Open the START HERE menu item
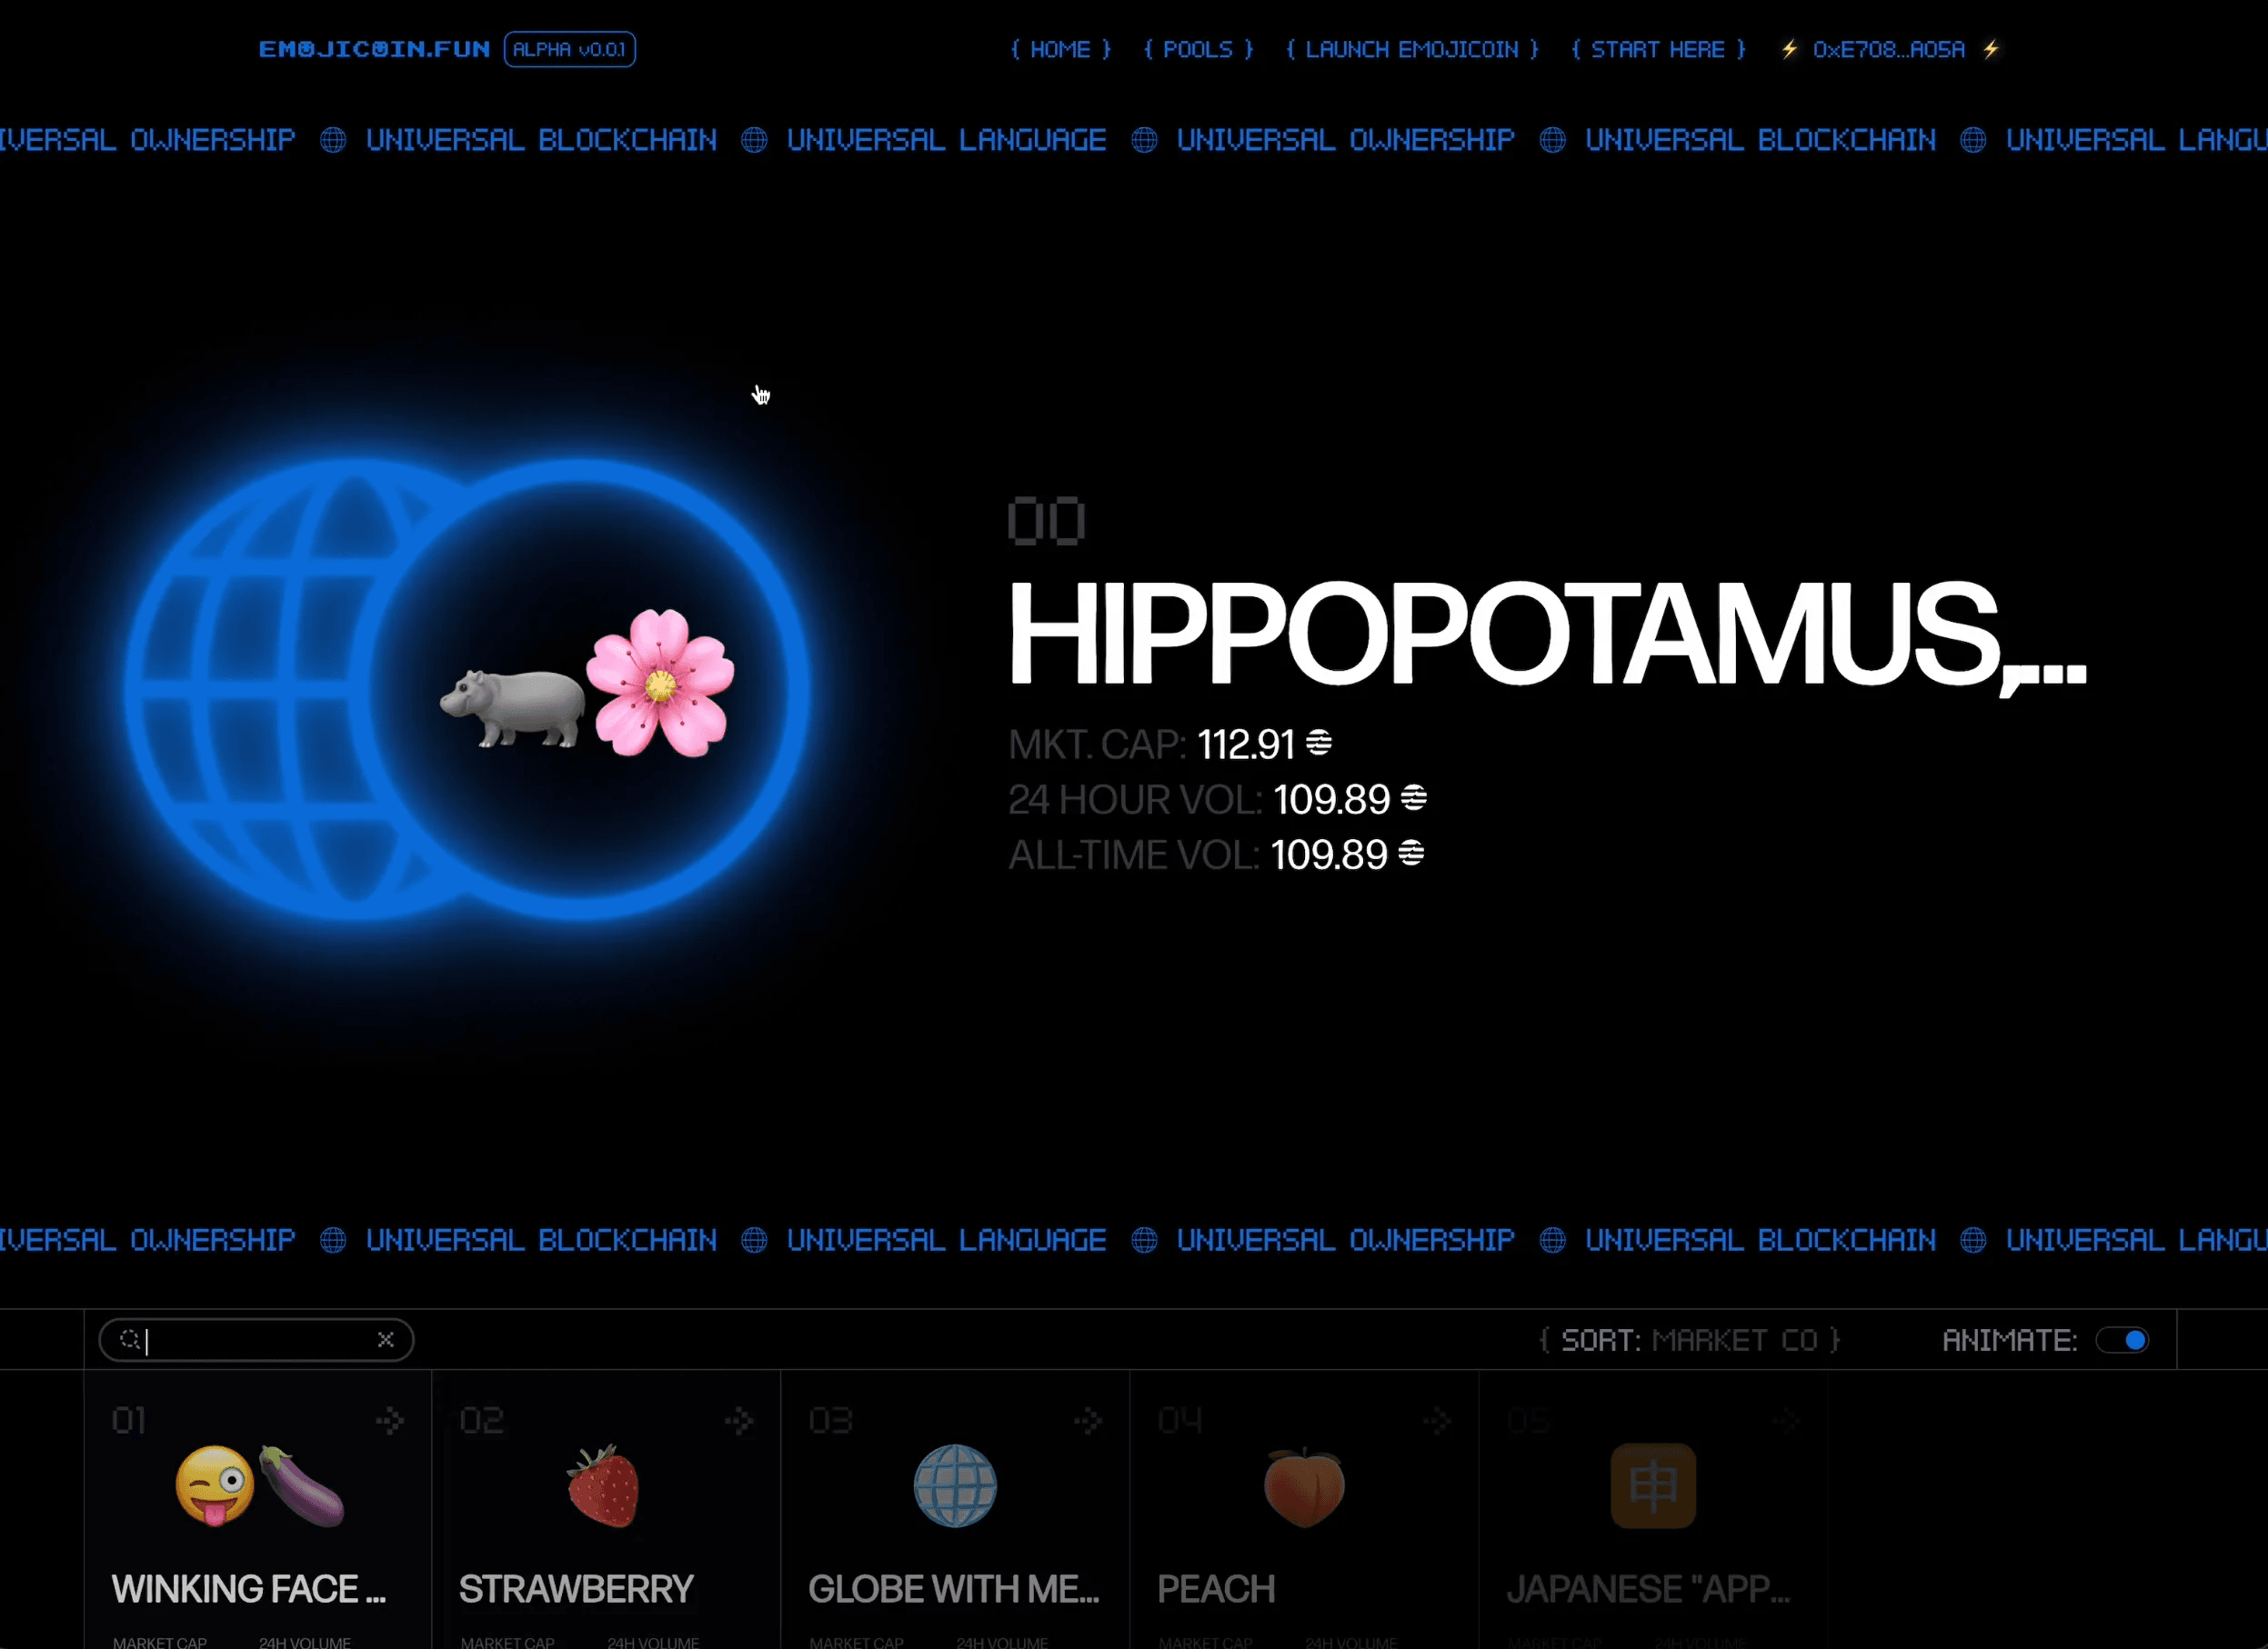 pos(1658,49)
